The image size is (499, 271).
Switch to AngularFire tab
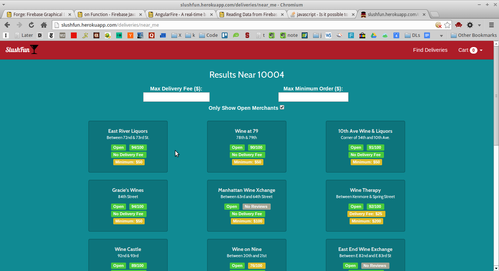[x=180, y=14]
